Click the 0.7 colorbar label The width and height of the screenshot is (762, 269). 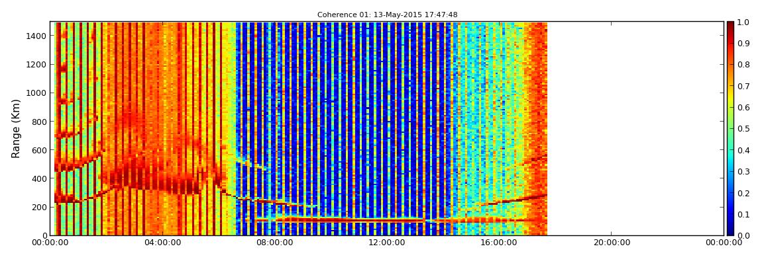click(x=744, y=86)
